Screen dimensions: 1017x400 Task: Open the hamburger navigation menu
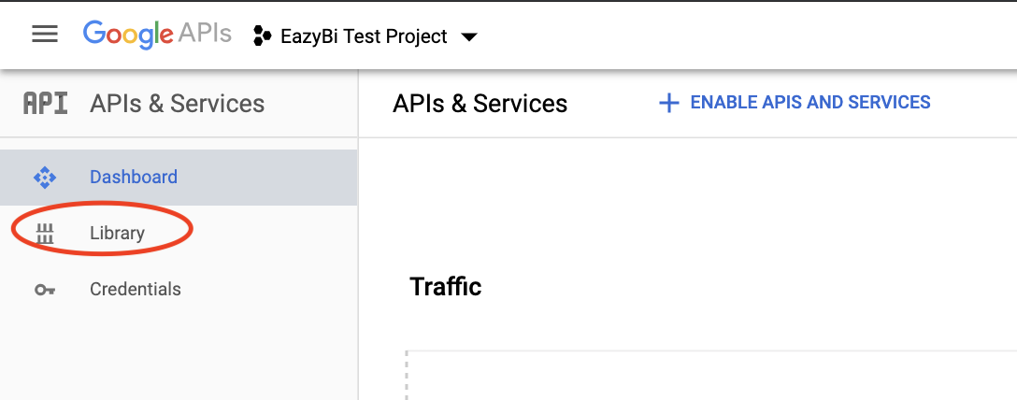coord(45,35)
